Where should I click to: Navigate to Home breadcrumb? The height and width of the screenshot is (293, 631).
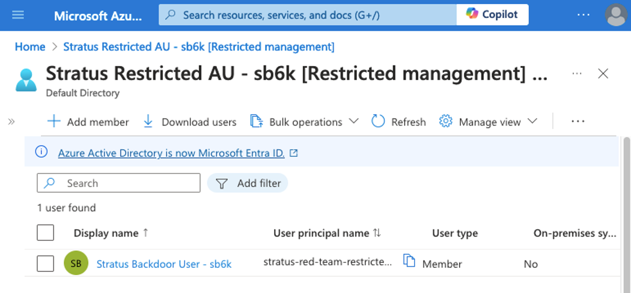[30, 47]
